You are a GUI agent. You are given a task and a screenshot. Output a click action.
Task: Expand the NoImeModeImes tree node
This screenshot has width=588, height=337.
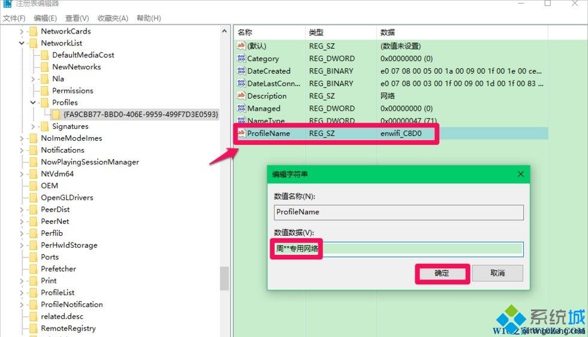pos(22,138)
